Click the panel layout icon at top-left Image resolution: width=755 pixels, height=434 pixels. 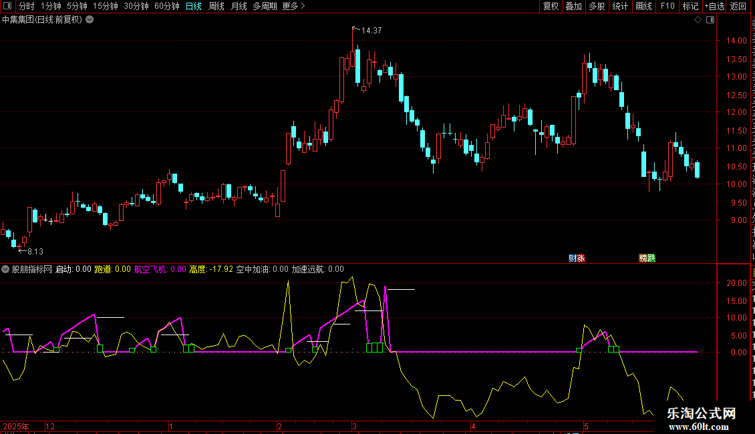[x=7, y=6]
